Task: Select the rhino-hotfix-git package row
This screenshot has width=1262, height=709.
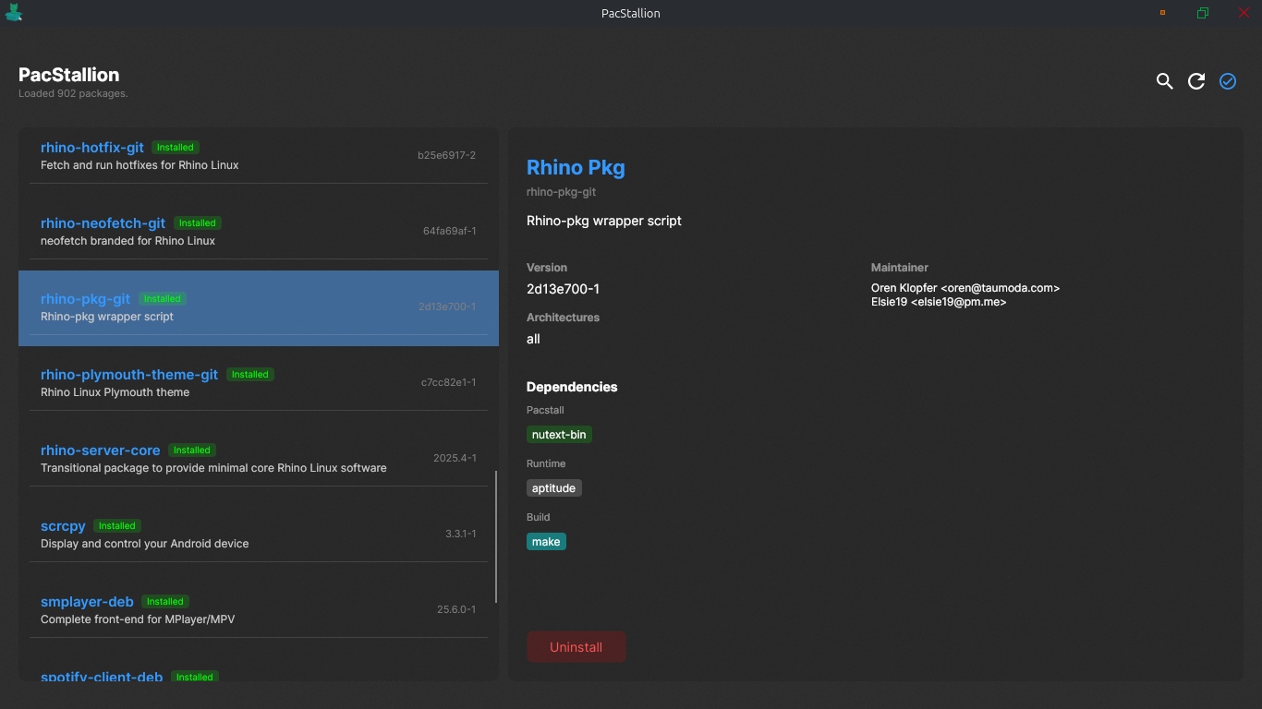Action: [259, 156]
